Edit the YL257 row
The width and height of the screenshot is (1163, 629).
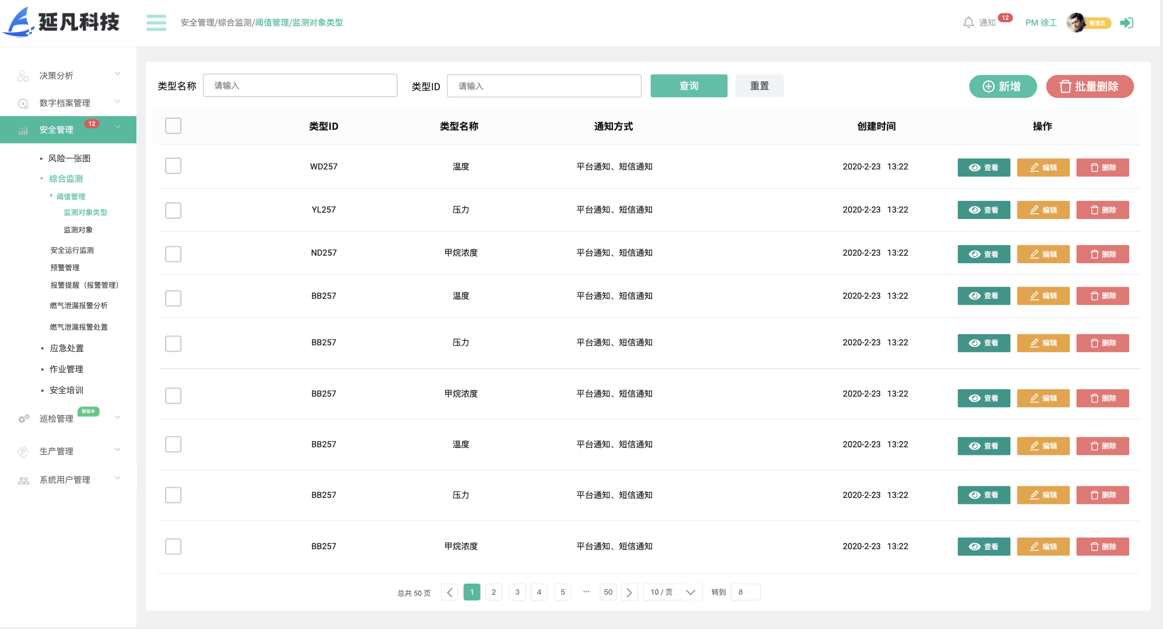tap(1043, 210)
